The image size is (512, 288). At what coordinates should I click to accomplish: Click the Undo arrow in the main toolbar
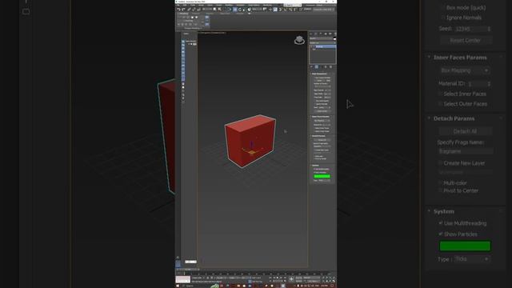pos(179,10)
